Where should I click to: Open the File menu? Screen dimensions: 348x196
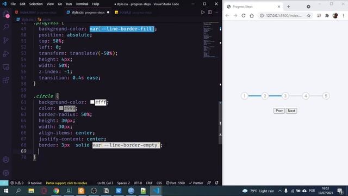(13, 4)
